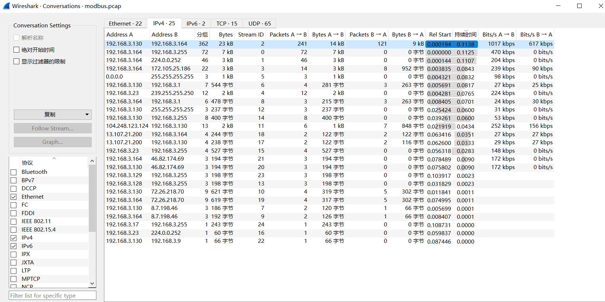The image size is (605, 302).
Task: Select the 172.105.25.186 conversation row
Action: (x=329, y=69)
